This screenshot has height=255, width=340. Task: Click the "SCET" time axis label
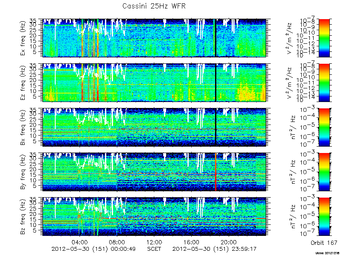tap(154, 249)
